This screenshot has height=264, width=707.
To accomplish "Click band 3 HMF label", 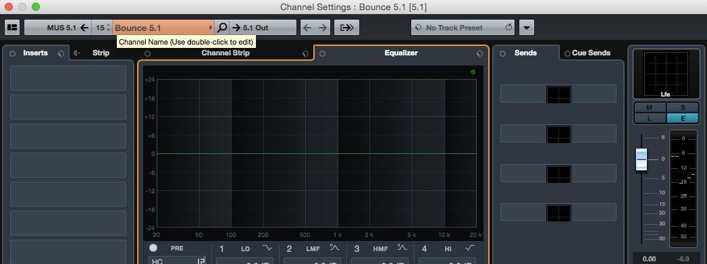I will [380, 248].
